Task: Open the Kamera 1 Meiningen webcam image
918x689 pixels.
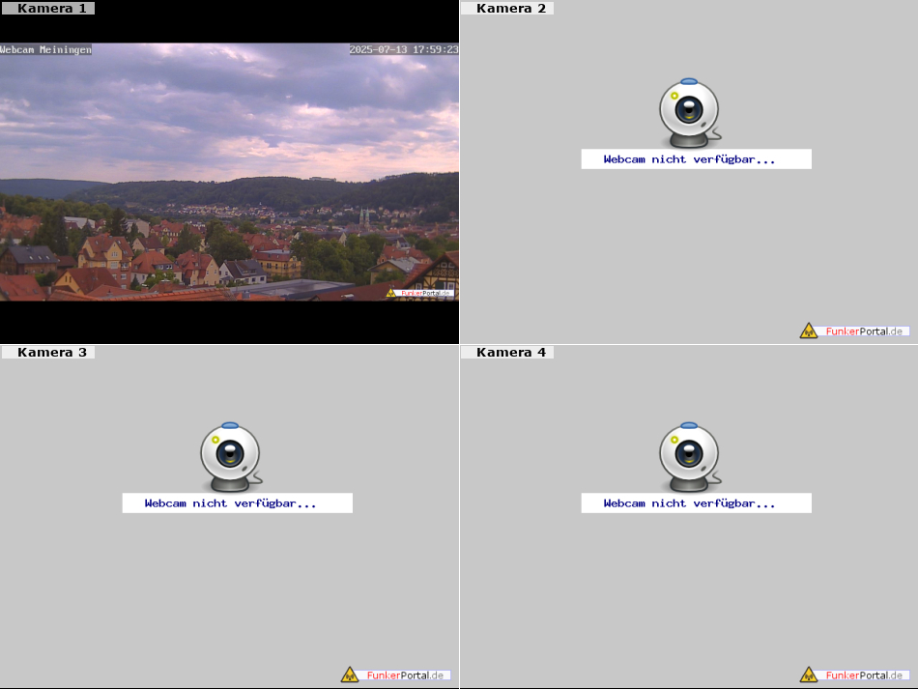Action: [229, 172]
